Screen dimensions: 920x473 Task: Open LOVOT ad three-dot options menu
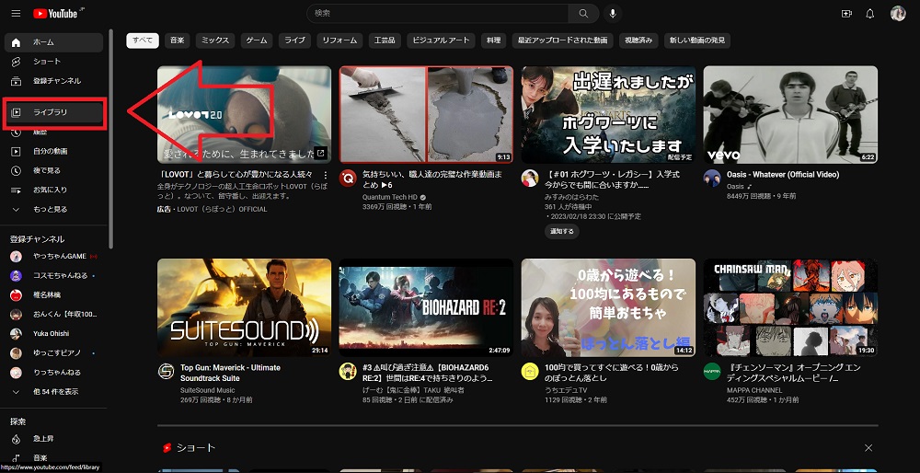tap(326, 175)
